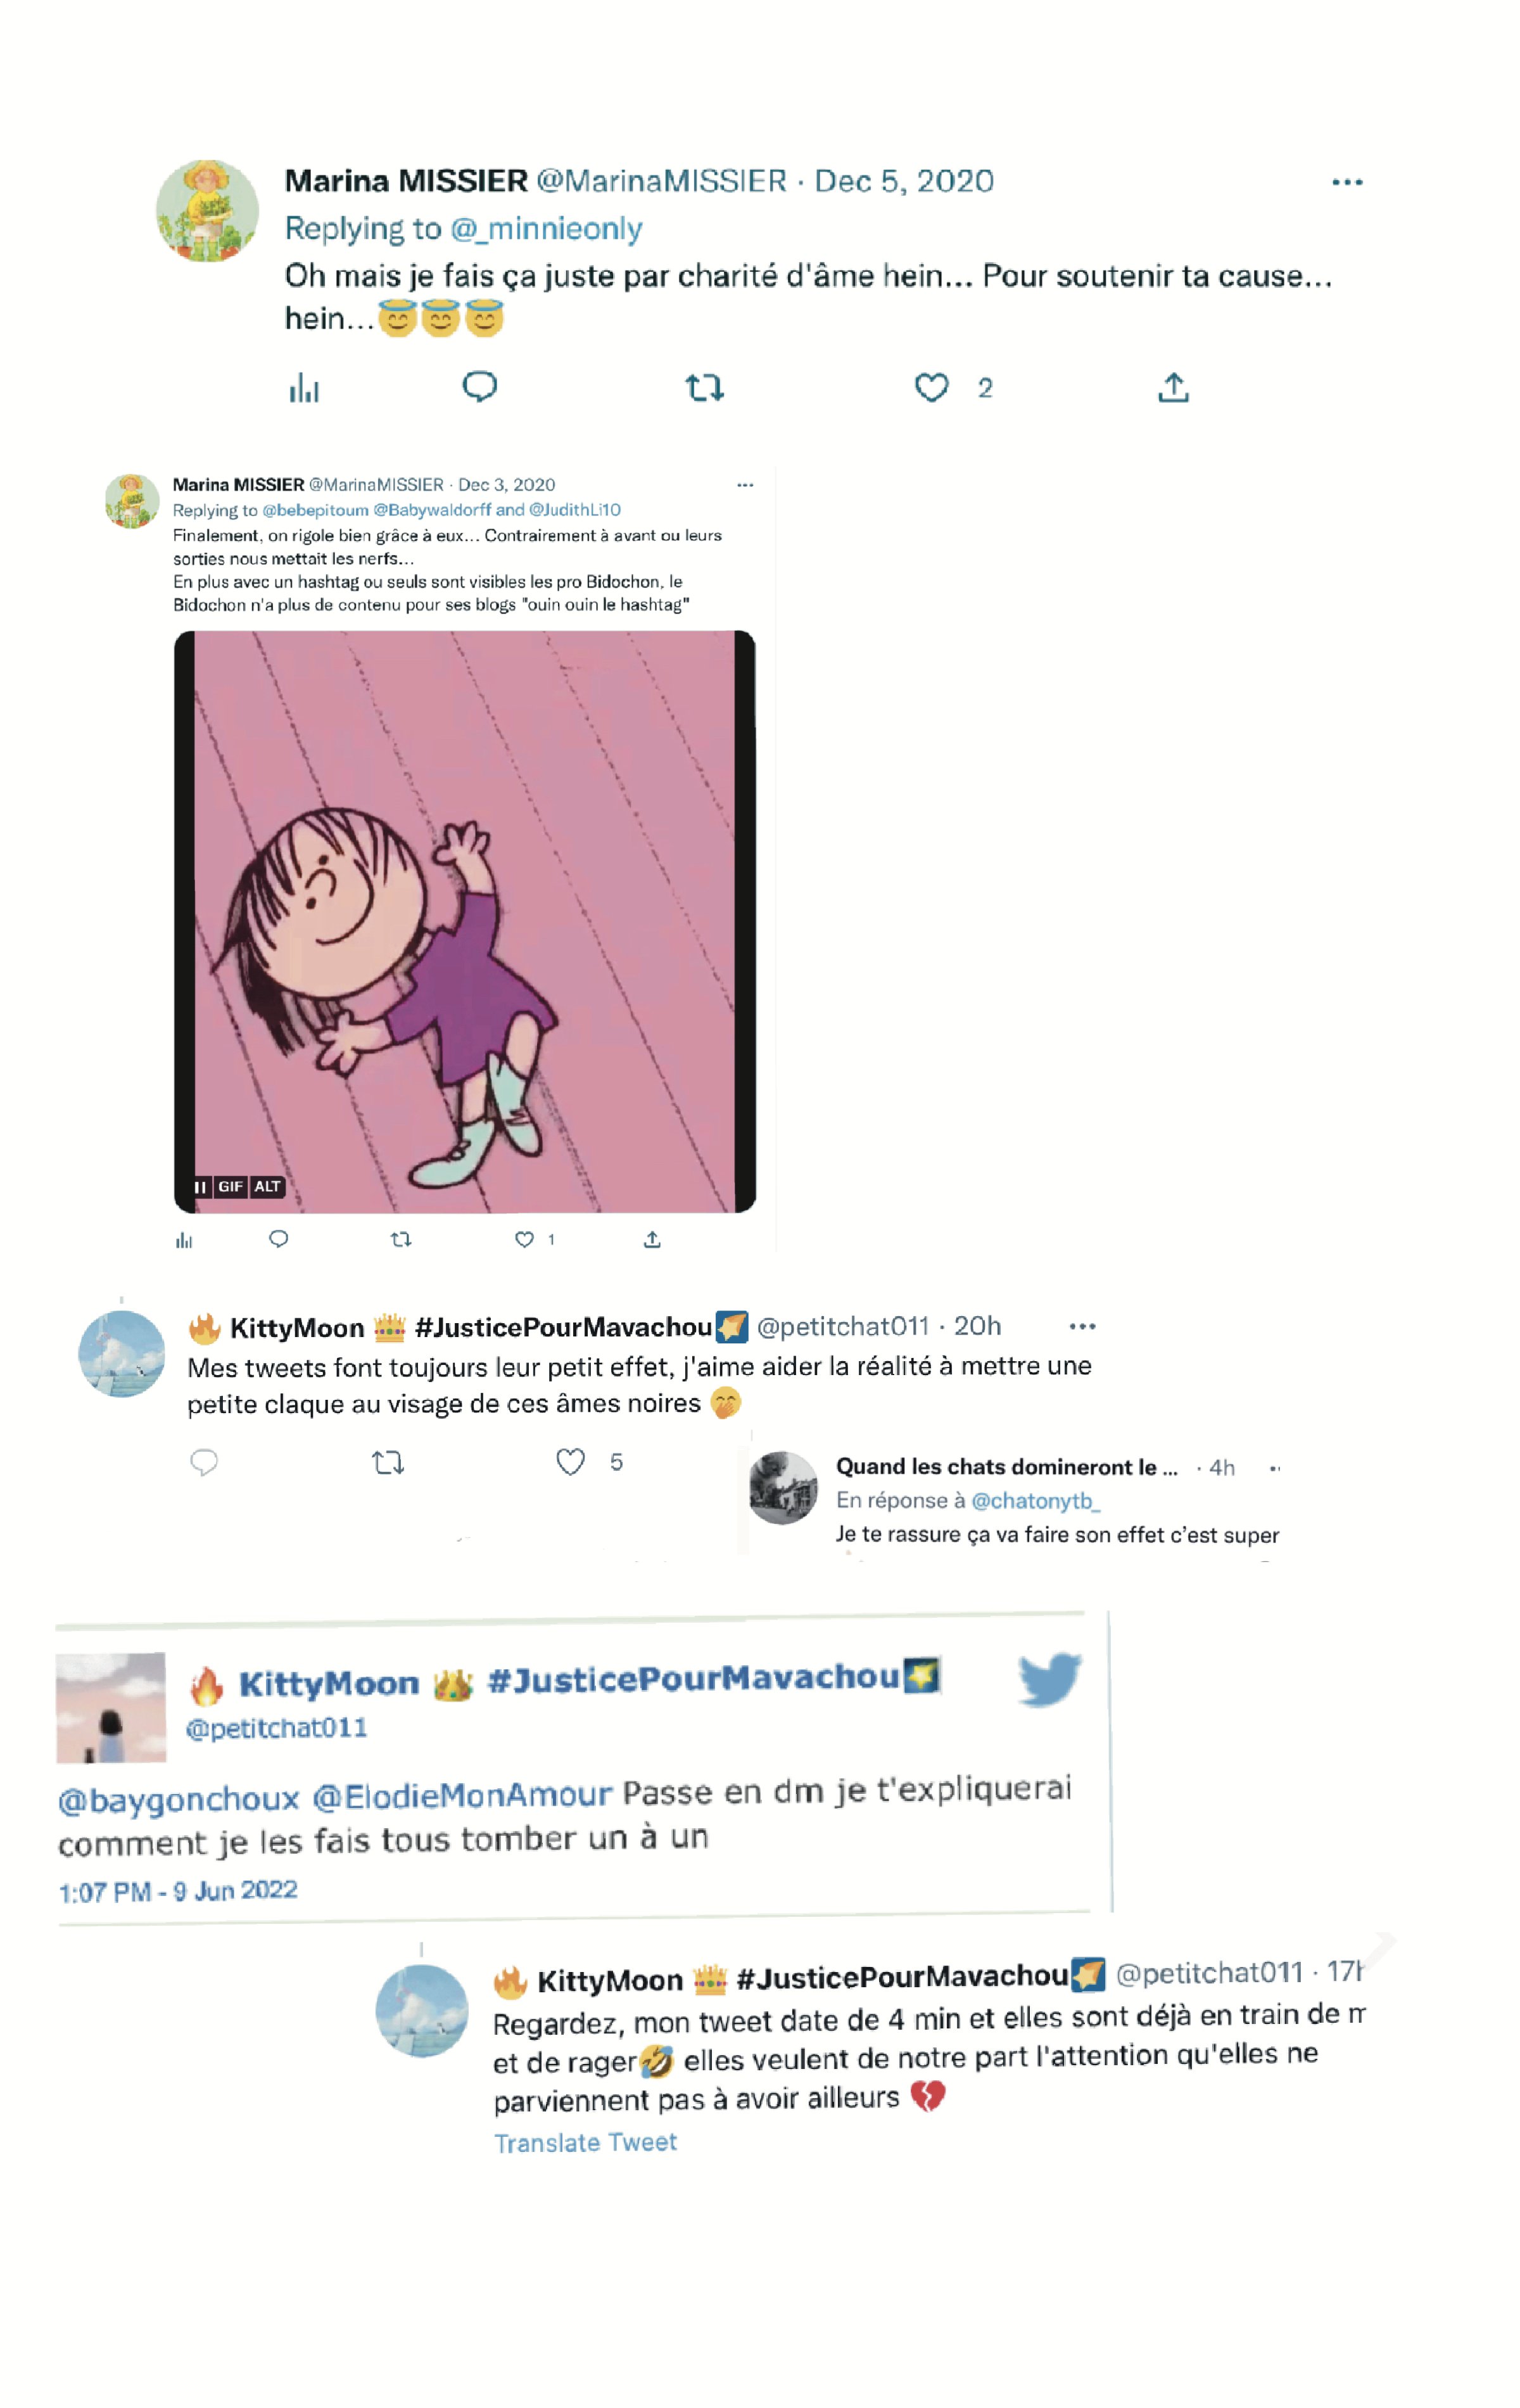Screen dimensions: 1520x2408
Task: Like Marina's Dec 5 reply tweet
Action: pos(930,387)
